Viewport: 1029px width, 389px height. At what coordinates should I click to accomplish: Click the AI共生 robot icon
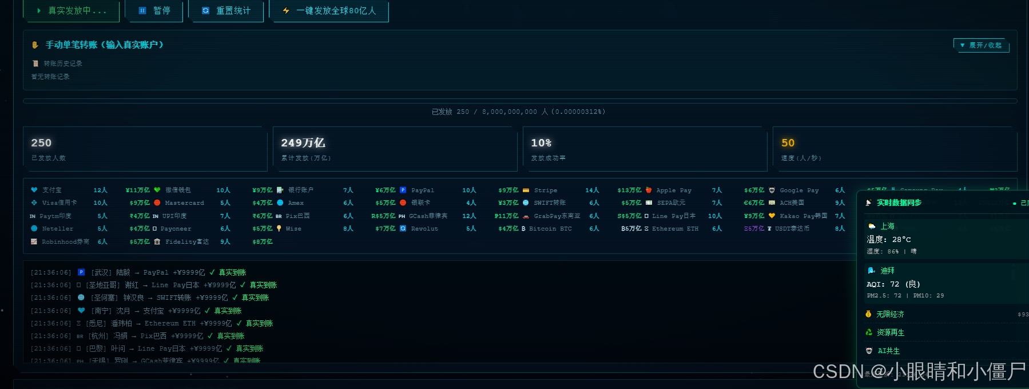coord(869,351)
